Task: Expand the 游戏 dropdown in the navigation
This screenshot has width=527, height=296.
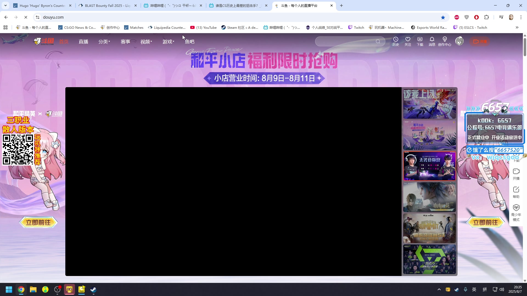Action: coord(169,42)
